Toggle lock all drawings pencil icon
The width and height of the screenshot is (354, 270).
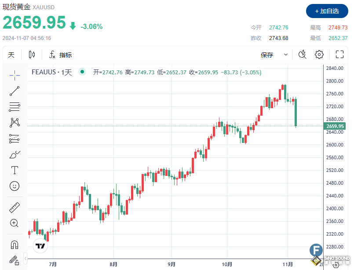(15, 260)
